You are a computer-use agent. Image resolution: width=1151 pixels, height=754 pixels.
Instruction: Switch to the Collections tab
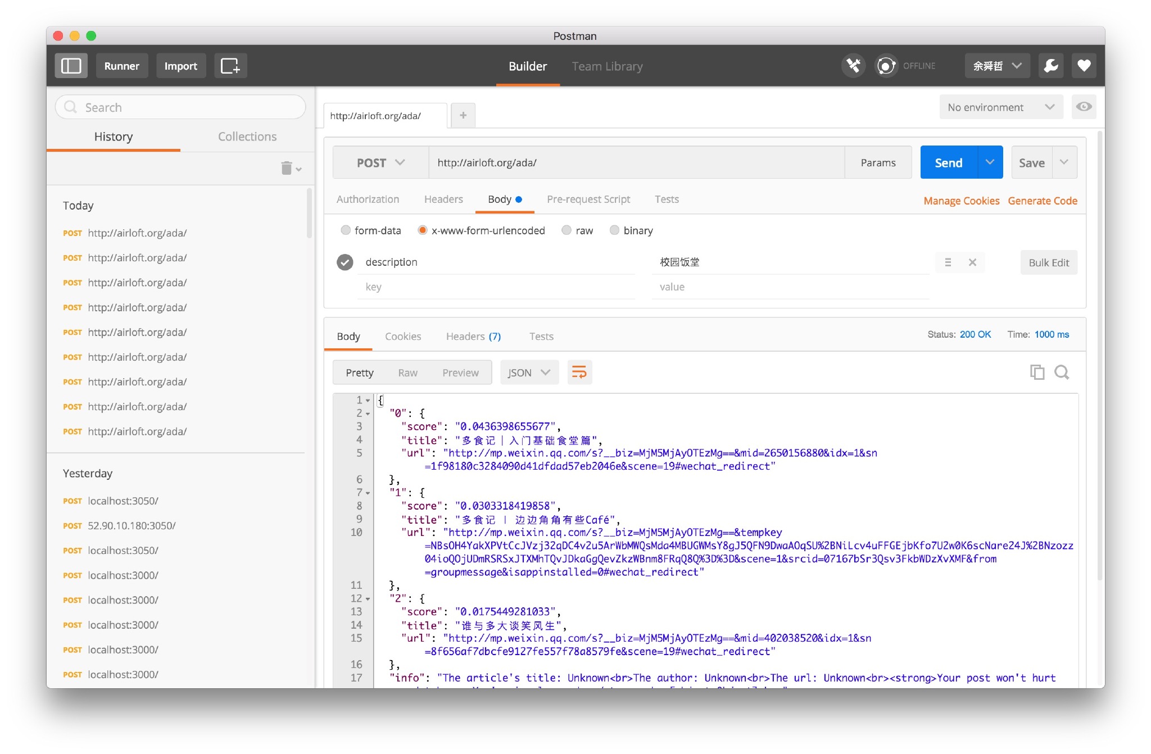[247, 137]
